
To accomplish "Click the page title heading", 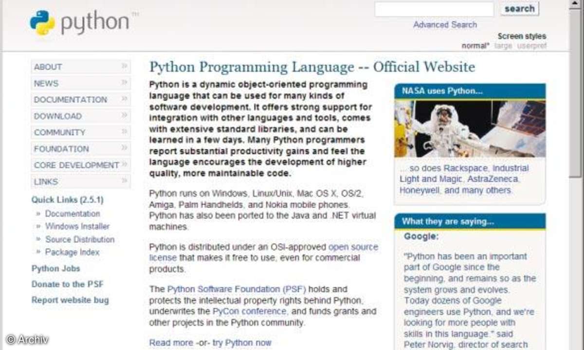I will 312,67.
